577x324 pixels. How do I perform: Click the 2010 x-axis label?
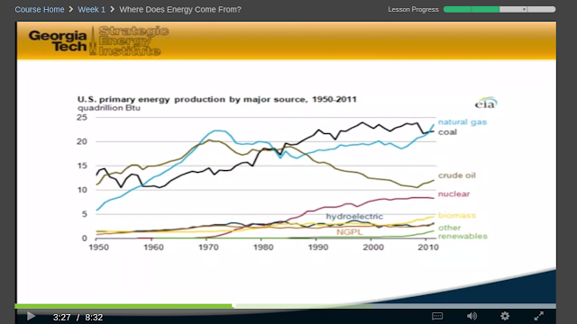click(428, 247)
